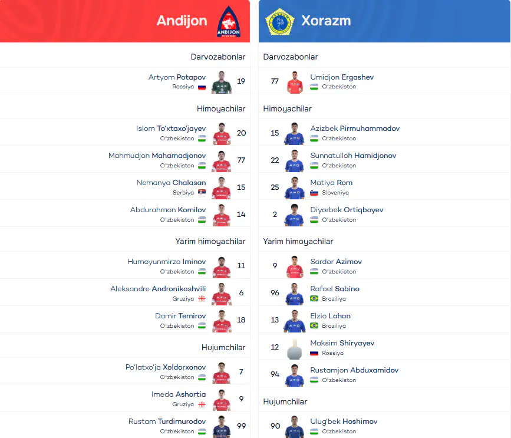Click the Russian flag next to Artyom Potapov

[202, 87]
